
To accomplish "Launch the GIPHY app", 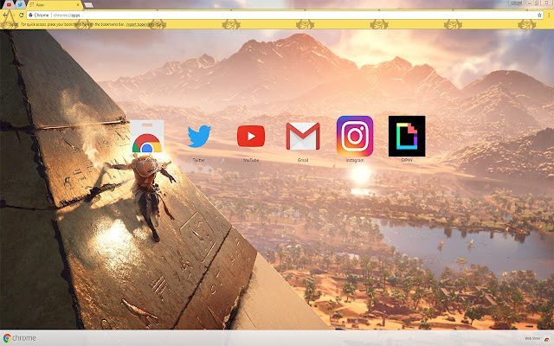I will pos(407,136).
